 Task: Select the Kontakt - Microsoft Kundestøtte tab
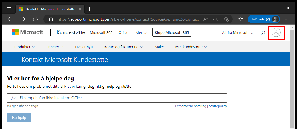50,9
